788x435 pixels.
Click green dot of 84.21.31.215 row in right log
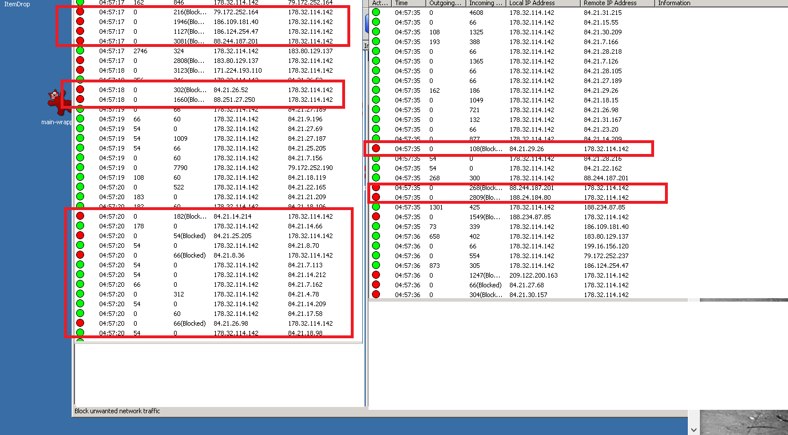(x=376, y=12)
